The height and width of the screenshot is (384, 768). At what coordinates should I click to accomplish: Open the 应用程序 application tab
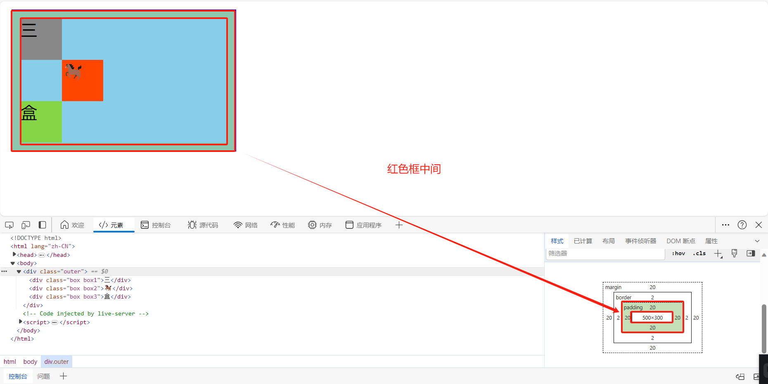tap(363, 225)
